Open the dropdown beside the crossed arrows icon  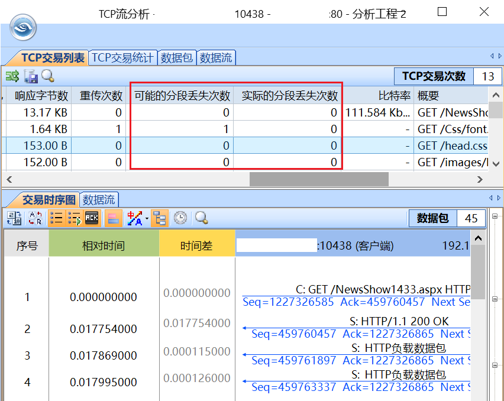(x=147, y=218)
